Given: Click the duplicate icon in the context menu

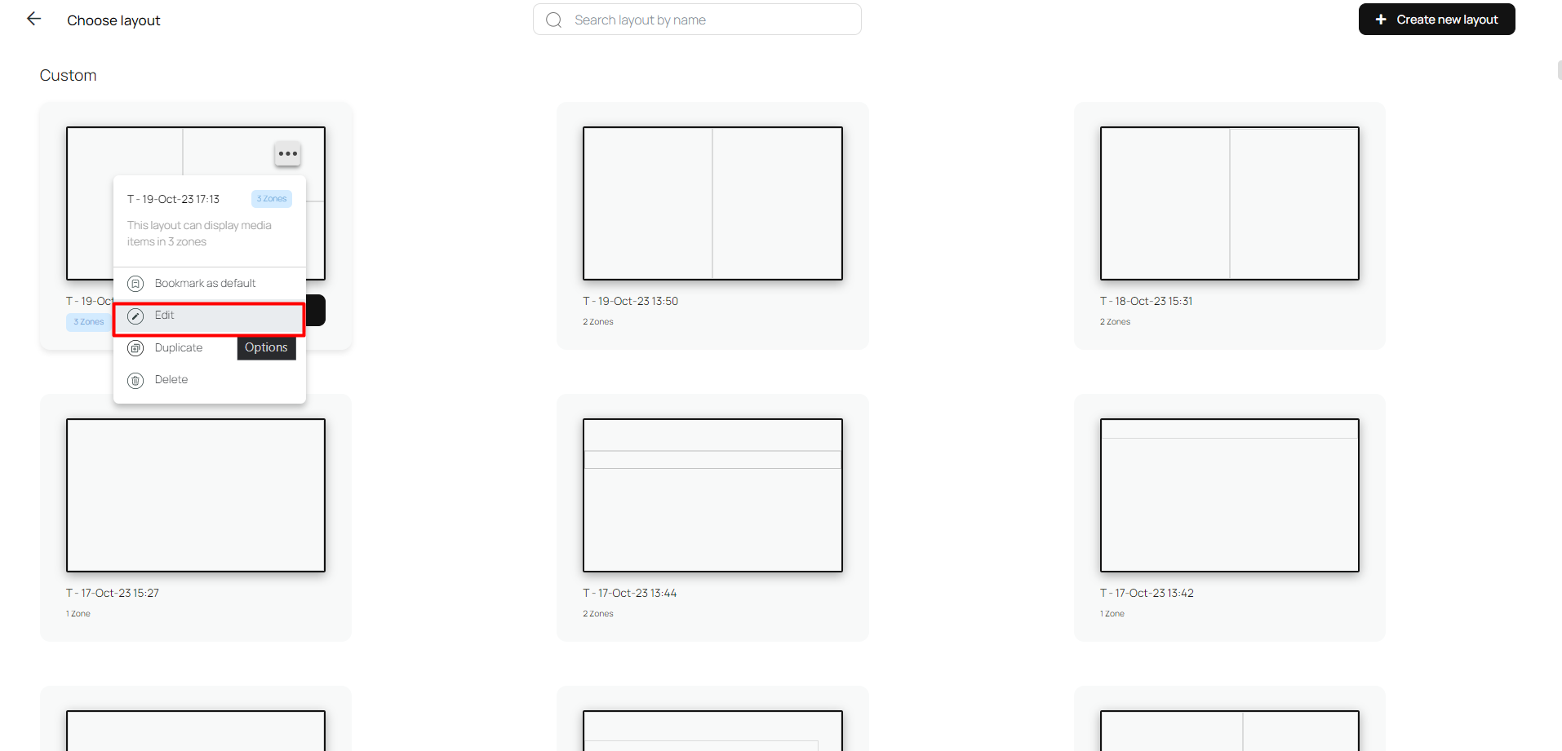Looking at the screenshot, I should point(135,348).
